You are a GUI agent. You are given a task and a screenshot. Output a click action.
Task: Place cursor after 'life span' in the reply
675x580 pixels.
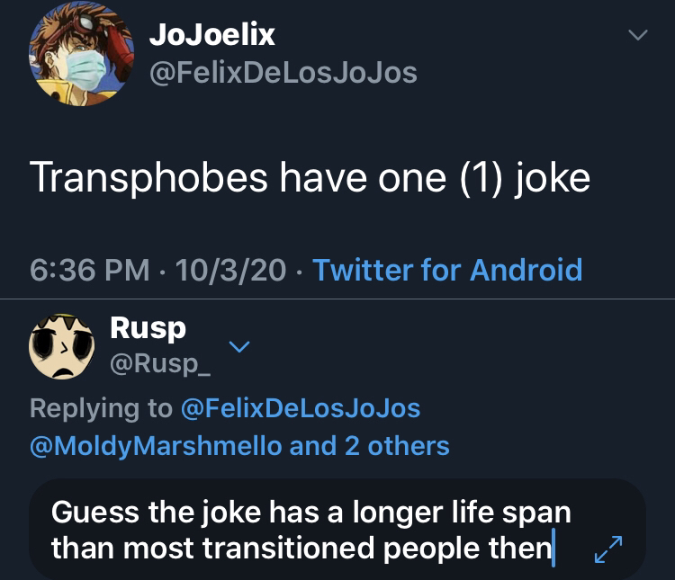[x=571, y=513]
